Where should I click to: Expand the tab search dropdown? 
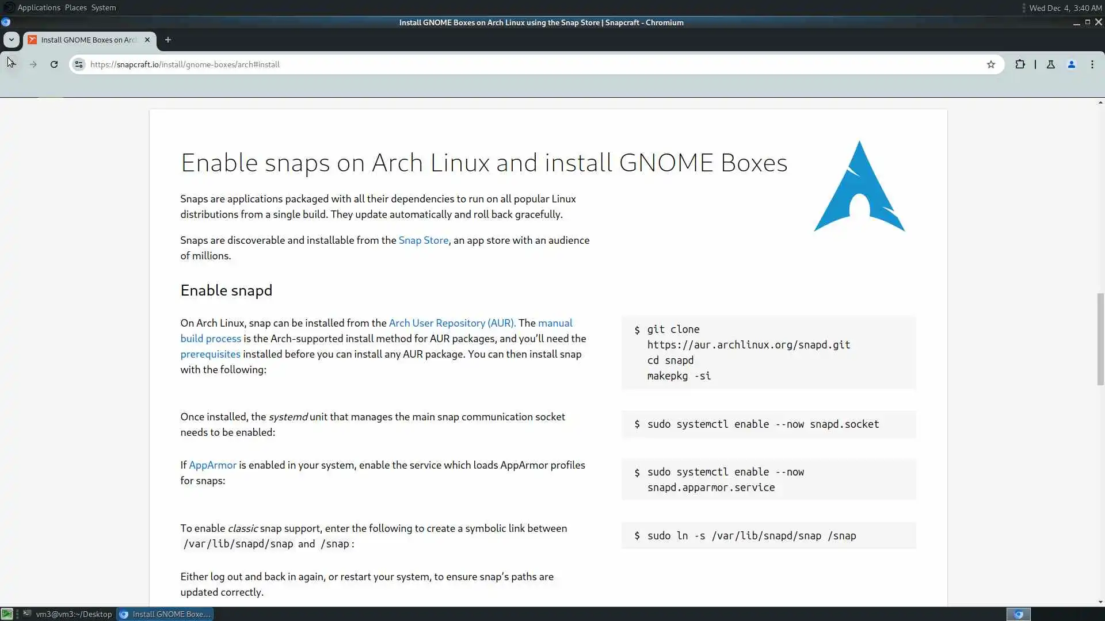12,40
